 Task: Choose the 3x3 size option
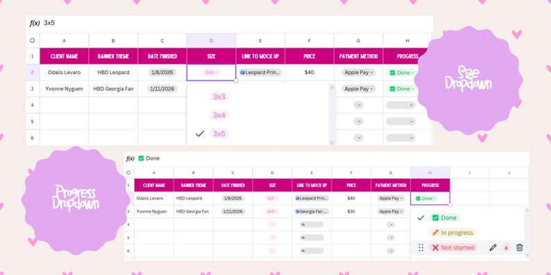pos(219,96)
